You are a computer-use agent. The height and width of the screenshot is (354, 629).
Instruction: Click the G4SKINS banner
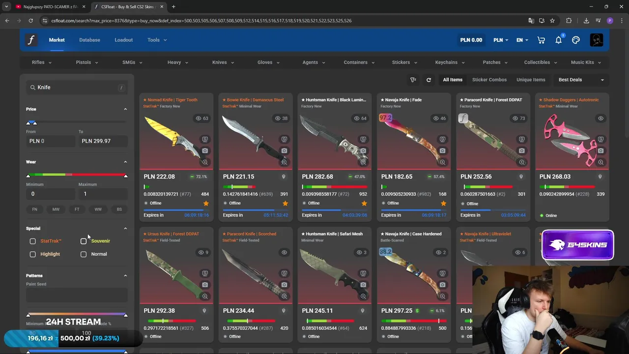[577, 245]
